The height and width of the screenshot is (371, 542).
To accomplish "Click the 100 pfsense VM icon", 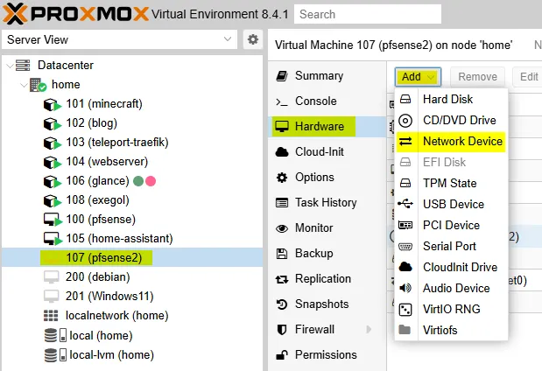I will tap(52, 220).
